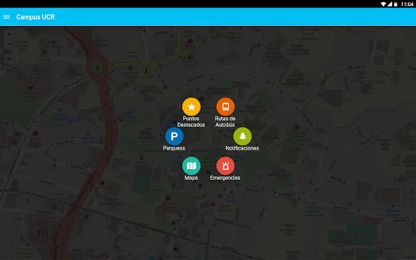Open the hamburger navigation menu
This screenshot has width=416, height=260.
(x=7, y=17)
